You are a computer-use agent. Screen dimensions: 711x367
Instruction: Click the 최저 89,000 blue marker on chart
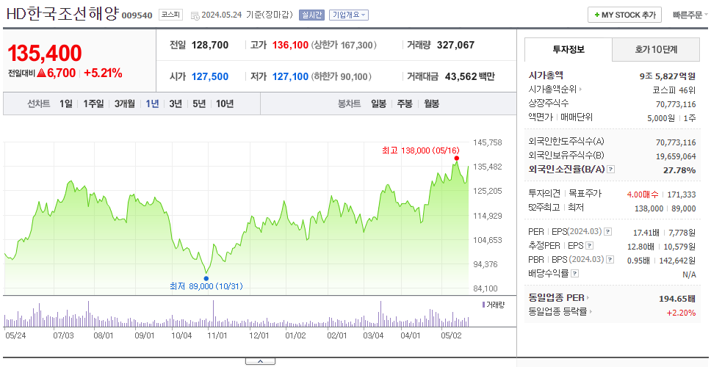(206, 278)
